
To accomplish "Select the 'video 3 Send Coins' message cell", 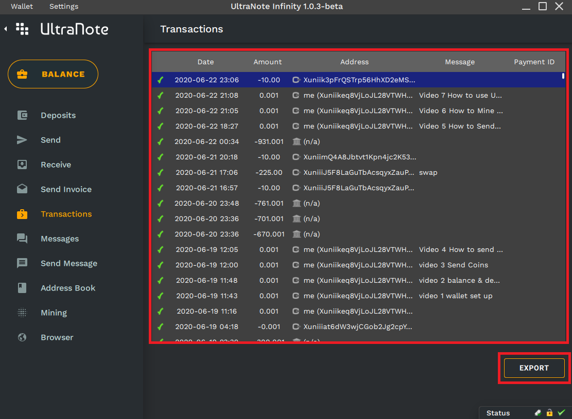I will (x=454, y=265).
